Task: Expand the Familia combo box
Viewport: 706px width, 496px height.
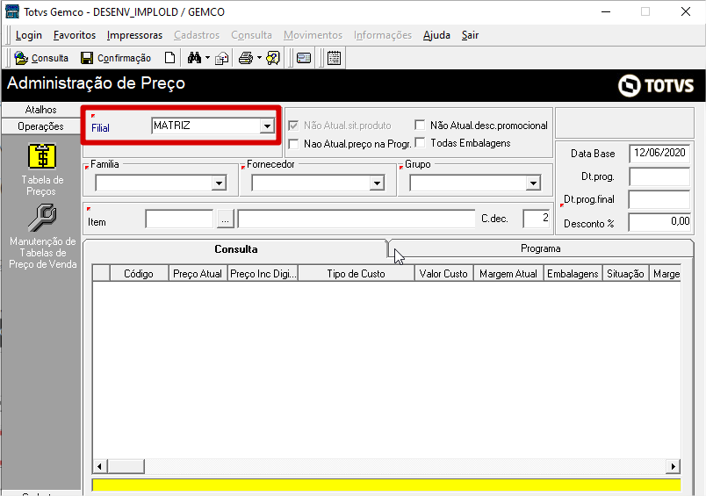Action: tap(219, 183)
